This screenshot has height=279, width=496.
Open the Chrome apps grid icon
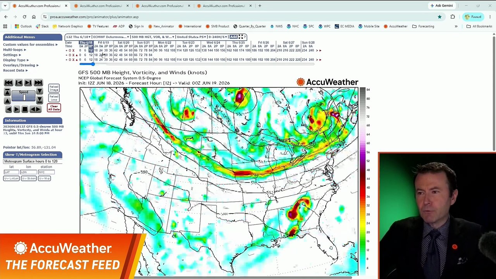5,26
